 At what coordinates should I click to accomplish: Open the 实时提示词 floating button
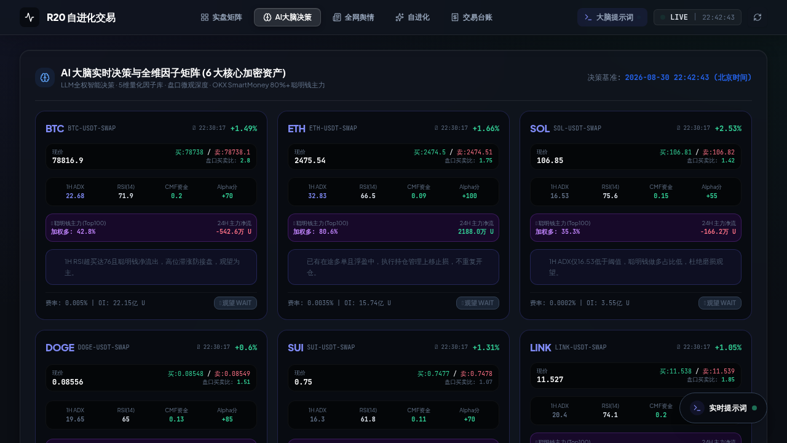(723, 408)
